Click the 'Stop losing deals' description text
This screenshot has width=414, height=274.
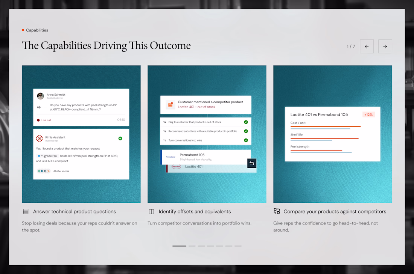(x=79, y=227)
